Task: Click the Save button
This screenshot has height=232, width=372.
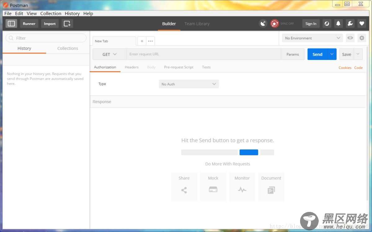Action: coord(347,54)
